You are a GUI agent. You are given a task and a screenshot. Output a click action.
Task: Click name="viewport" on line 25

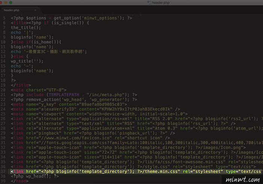45,114
